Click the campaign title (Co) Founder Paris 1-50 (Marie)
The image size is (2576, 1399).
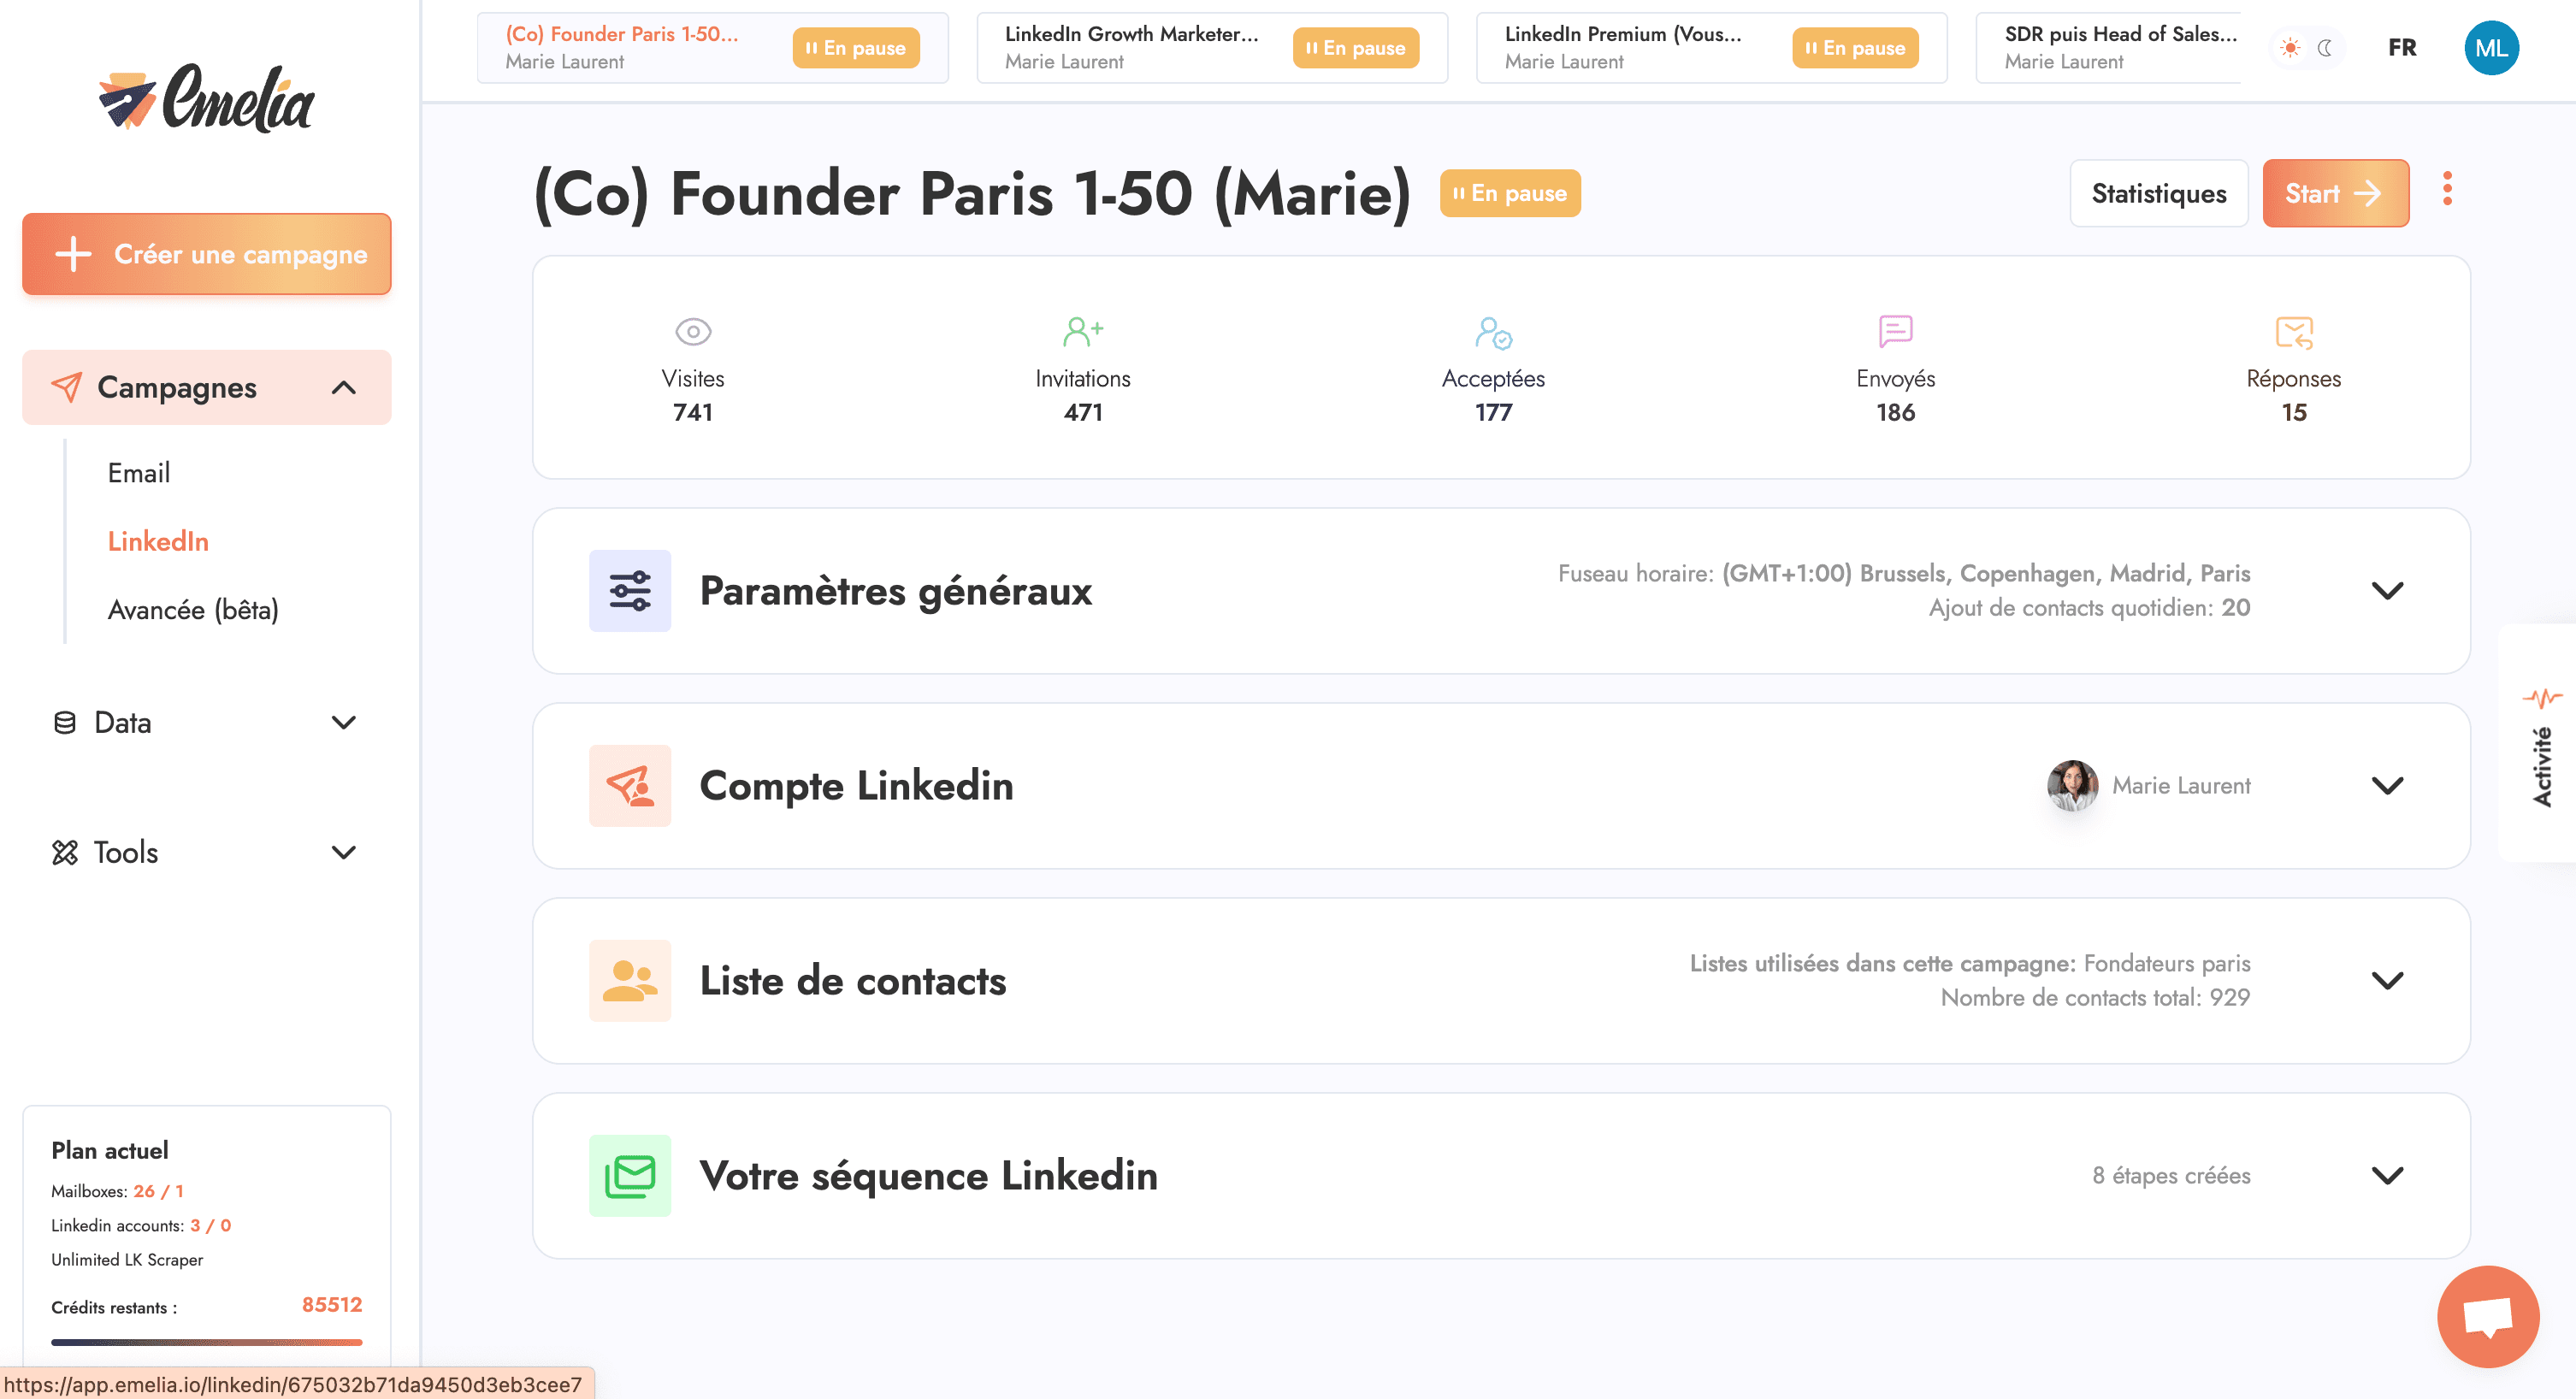(x=972, y=193)
